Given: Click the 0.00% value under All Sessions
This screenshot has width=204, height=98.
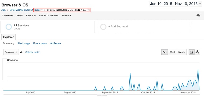Looking at the screenshot, I should (17, 29).
